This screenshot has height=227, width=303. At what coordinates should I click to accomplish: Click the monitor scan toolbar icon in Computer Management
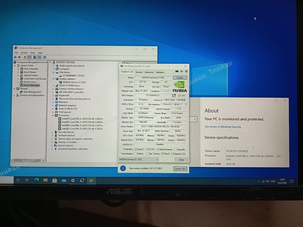point(44,57)
